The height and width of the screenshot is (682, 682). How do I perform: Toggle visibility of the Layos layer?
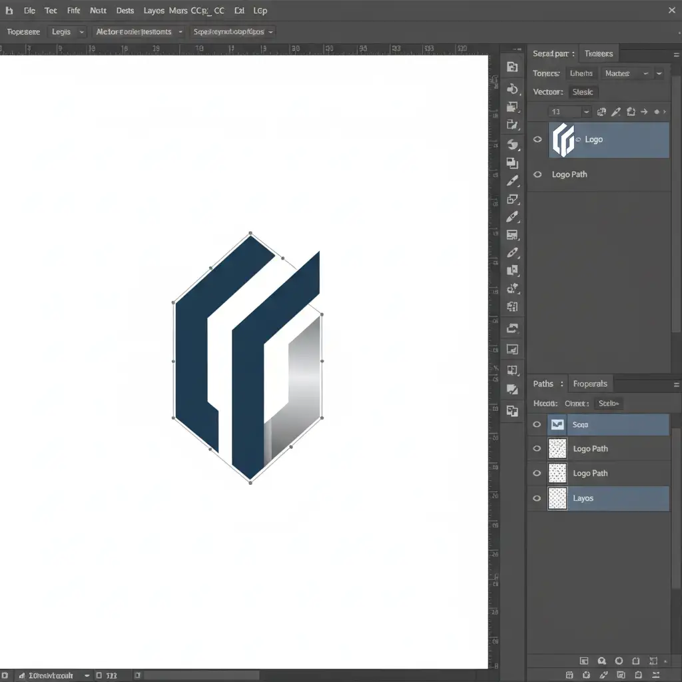click(537, 498)
